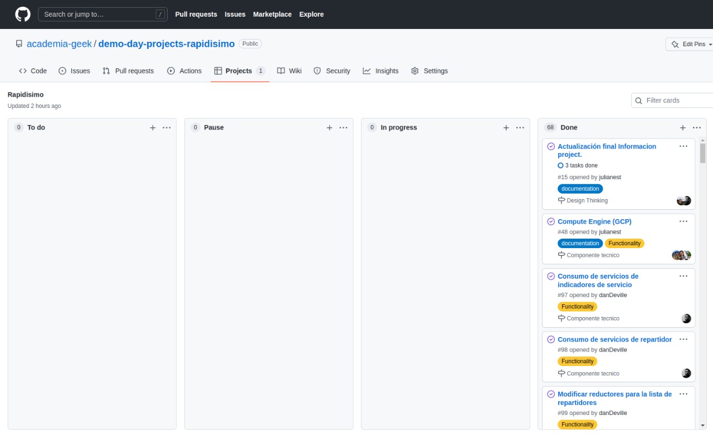Open the GitHub home logo

coord(23,14)
